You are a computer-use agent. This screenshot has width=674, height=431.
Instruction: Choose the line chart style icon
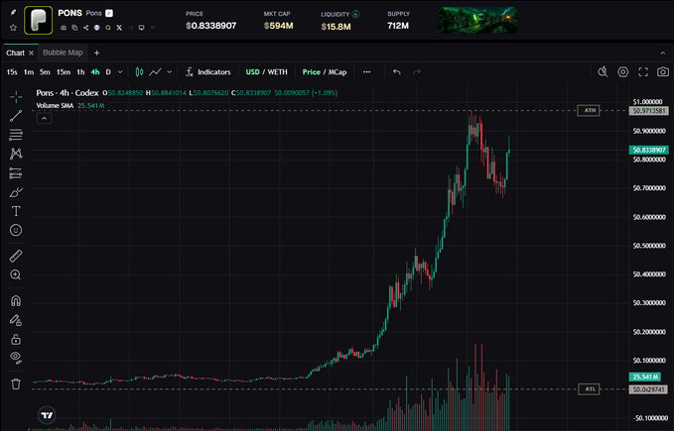155,72
